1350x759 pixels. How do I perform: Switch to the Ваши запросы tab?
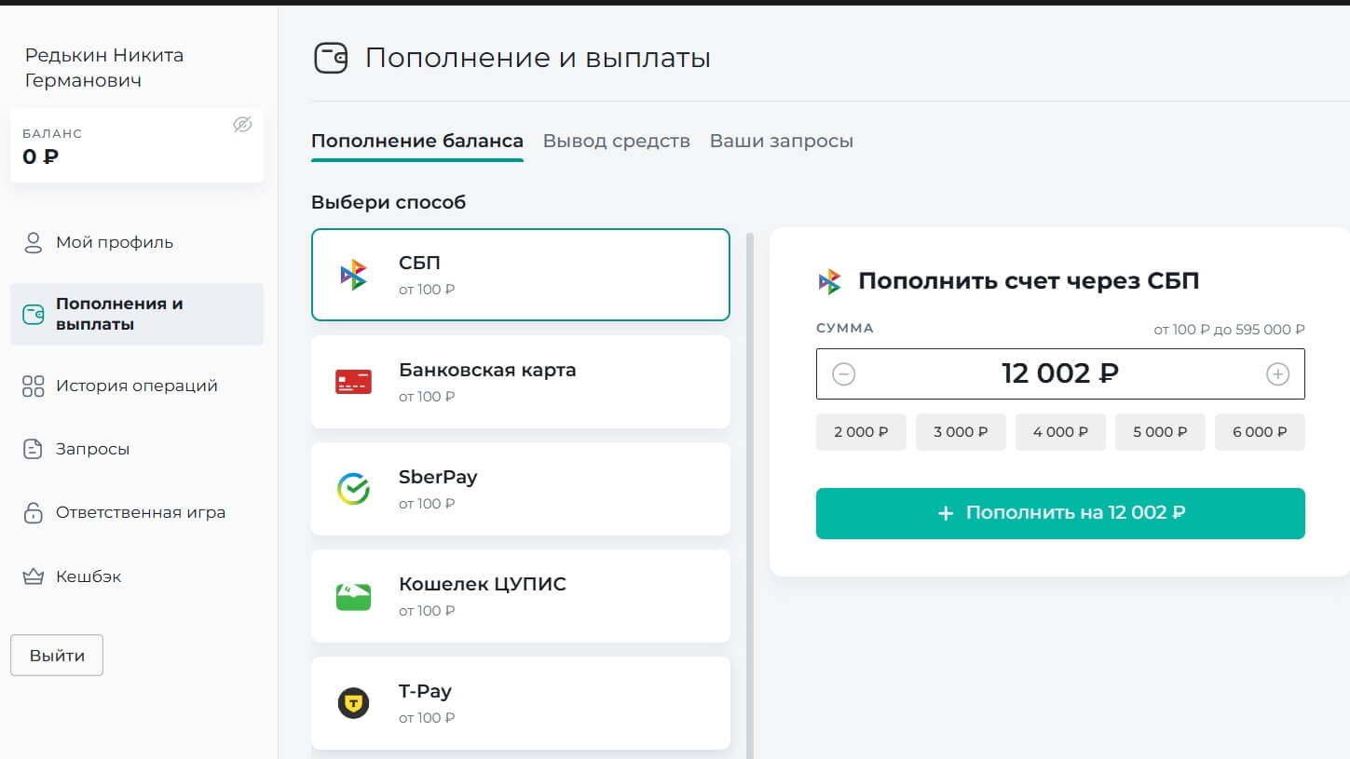(x=781, y=142)
